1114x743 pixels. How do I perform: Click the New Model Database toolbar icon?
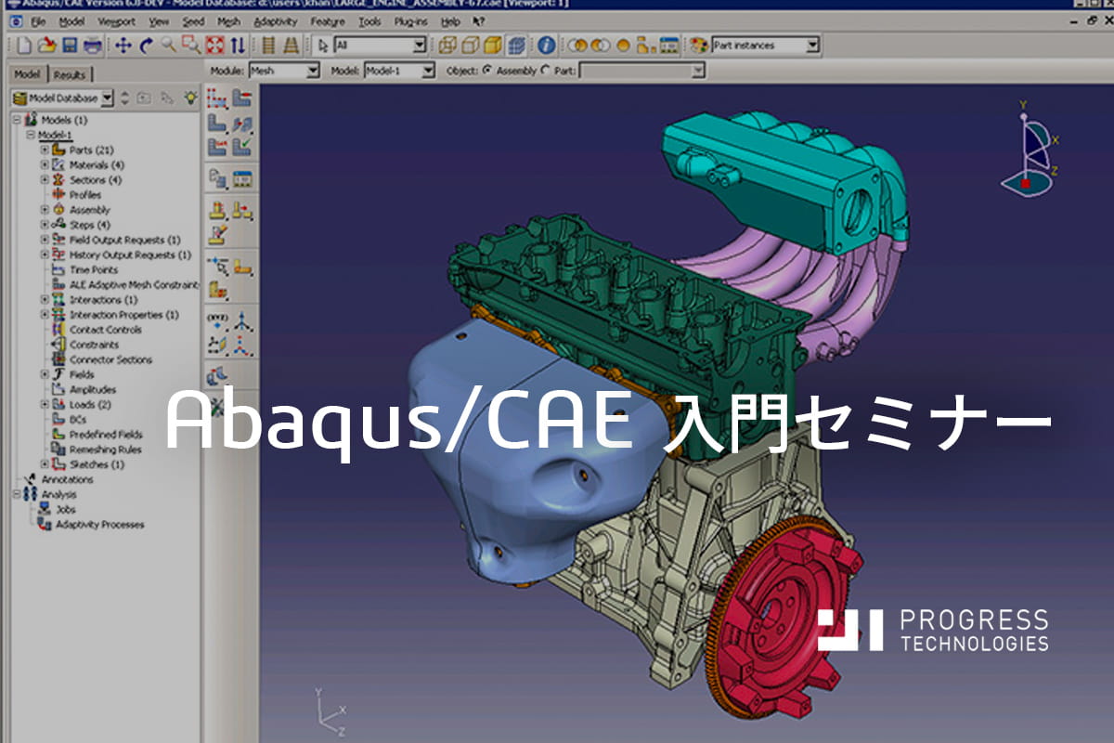(x=25, y=45)
